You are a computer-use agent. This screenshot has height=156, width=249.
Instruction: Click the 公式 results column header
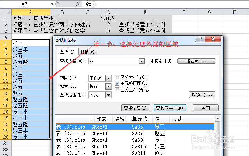[192, 119]
